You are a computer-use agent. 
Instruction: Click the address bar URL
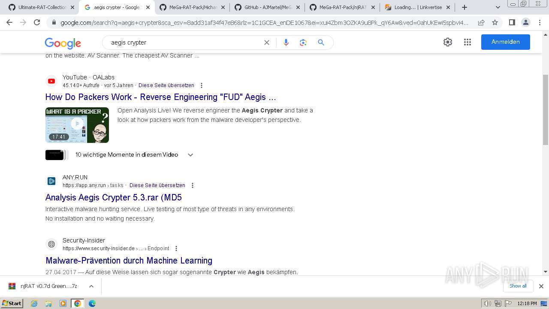pos(264,23)
